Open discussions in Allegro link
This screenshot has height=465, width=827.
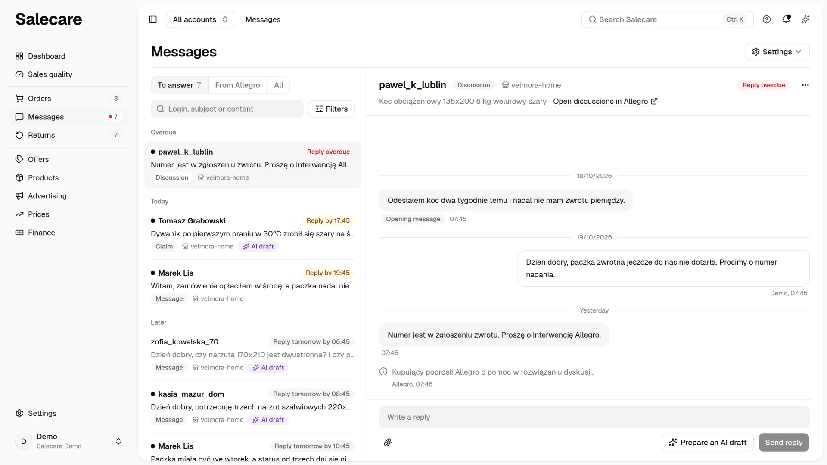click(605, 102)
